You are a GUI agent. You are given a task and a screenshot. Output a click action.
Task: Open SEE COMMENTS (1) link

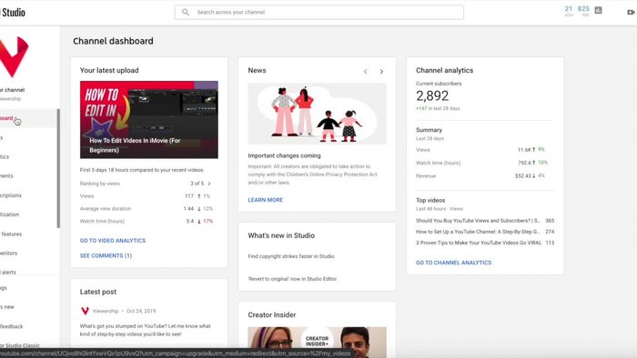tap(106, 255)
